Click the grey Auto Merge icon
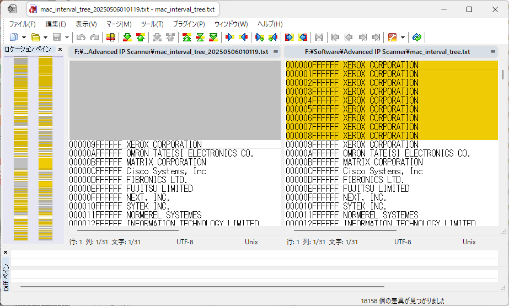The image size is (509, 306). coord(319,37)
